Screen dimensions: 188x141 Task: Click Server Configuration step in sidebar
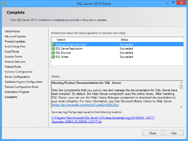[17, 77]
